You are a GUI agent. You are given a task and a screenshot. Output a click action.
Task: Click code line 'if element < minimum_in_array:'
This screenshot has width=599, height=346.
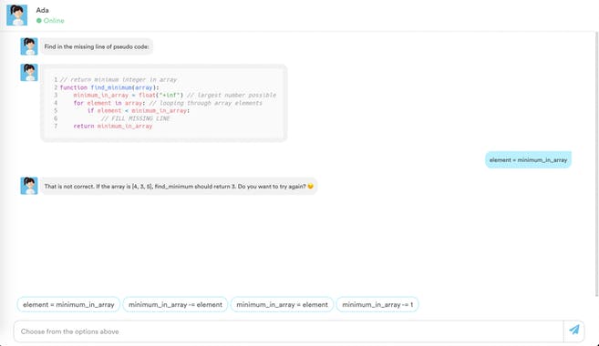pos(139,110)
